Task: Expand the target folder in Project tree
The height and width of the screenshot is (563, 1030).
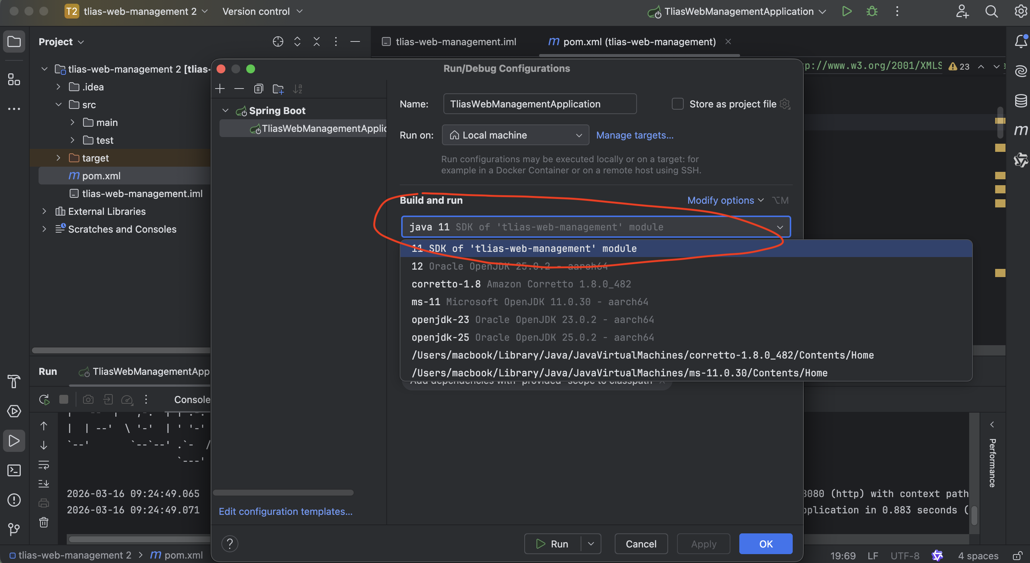Action: coord(58,158)
